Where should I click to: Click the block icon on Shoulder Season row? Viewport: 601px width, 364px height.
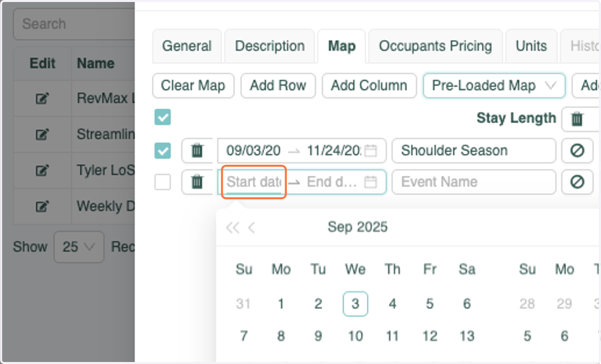pos(577,151)
